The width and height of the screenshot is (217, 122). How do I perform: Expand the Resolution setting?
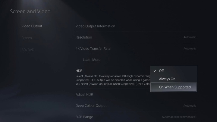point(136,37)
